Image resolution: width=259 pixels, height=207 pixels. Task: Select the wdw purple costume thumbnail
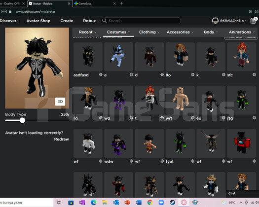pyautogui.click(x=118, y=143)
